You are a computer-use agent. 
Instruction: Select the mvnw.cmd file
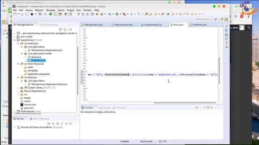coord(30,105)
